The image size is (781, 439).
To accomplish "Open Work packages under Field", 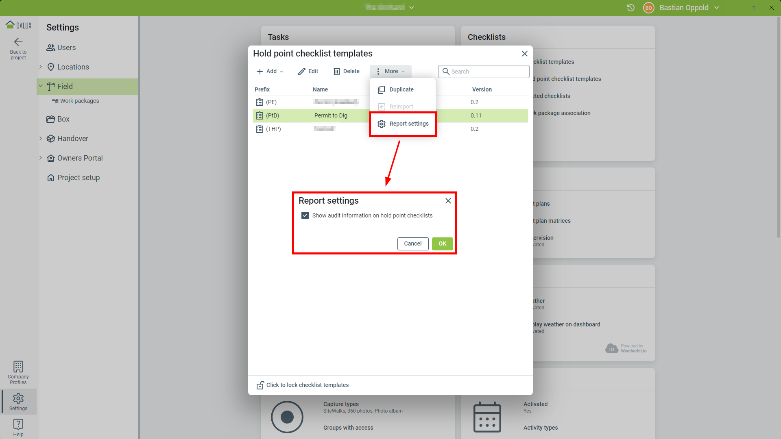I will coord(79,101).
